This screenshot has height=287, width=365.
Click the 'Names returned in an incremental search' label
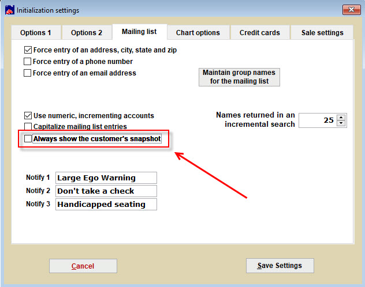[x=255, y=120]
